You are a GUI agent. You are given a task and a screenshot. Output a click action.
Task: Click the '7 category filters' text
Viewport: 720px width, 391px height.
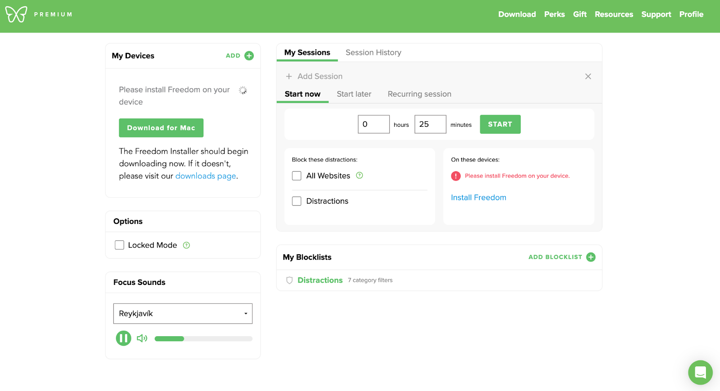point(370,280)
